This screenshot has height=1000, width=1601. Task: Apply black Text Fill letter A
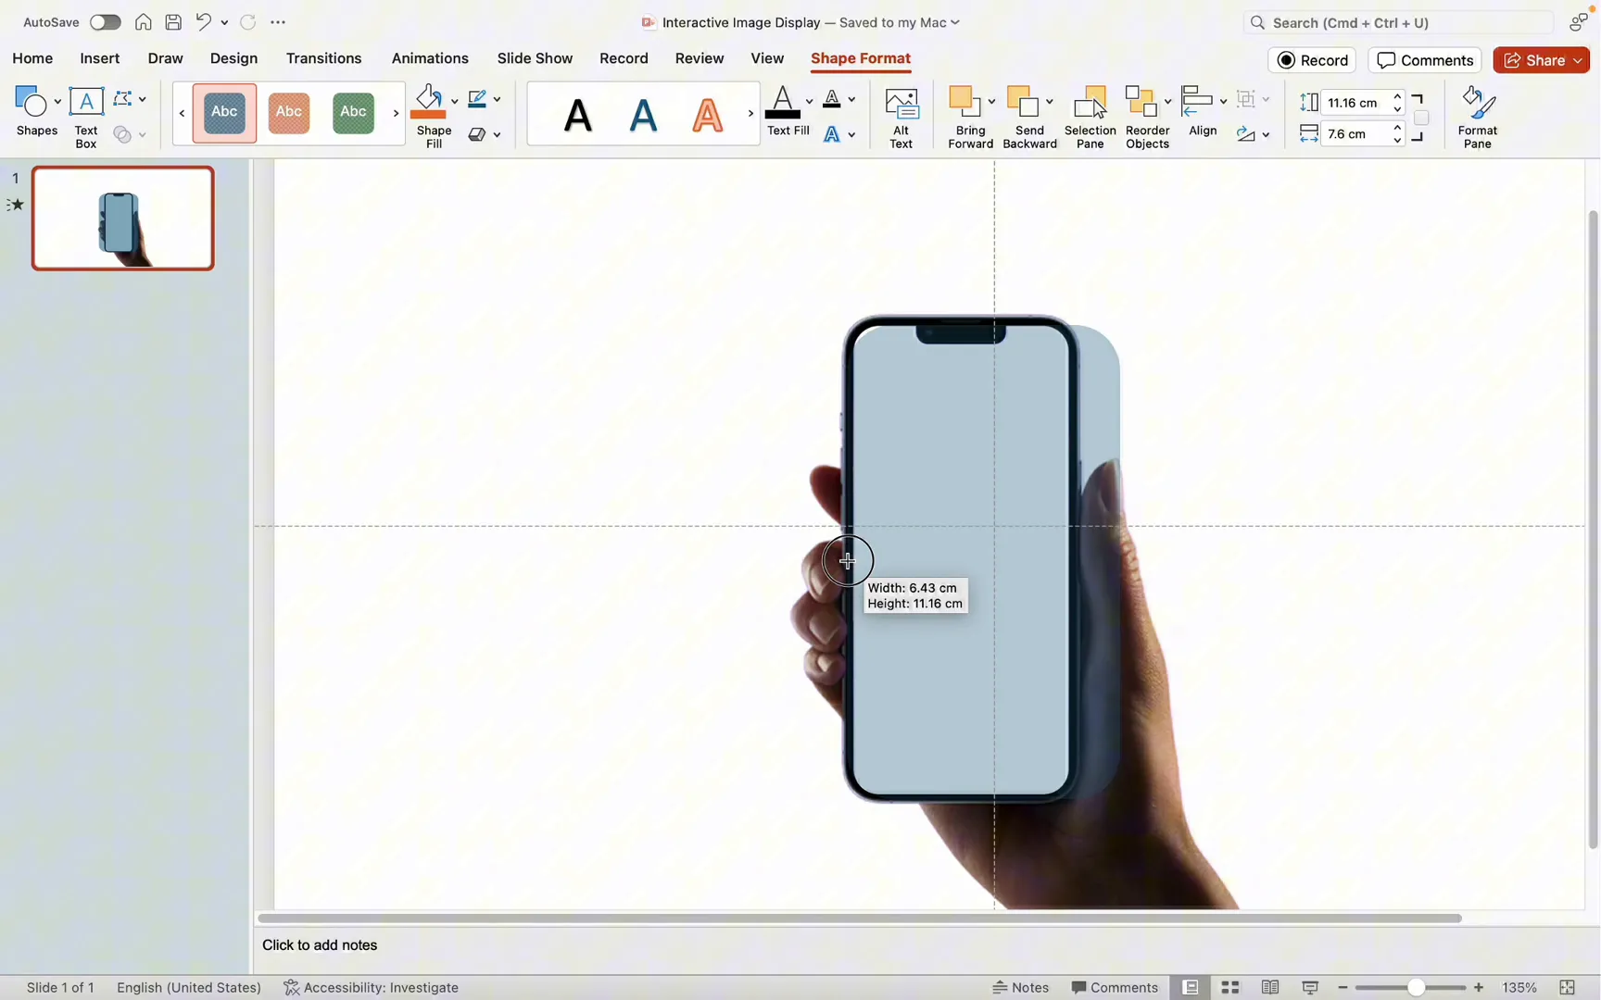(783, 102)
